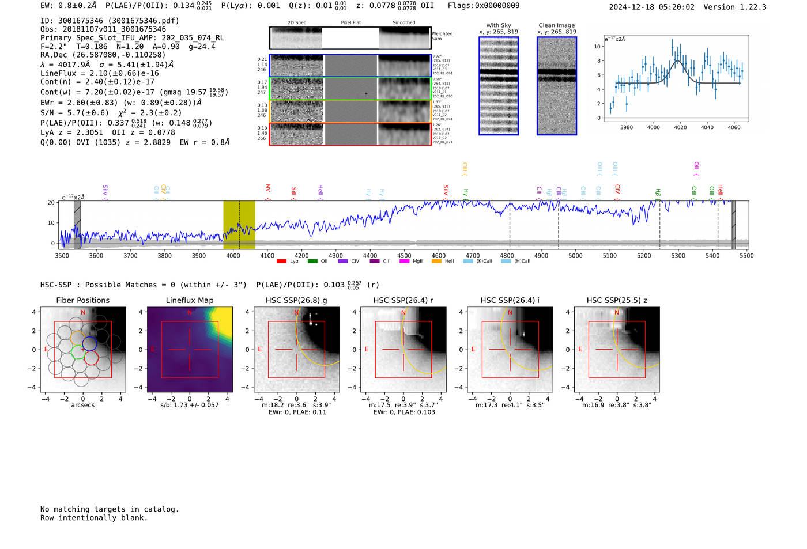Click the hatched gray band near 3540 Å
The width and height of the screenshot is (807, 549).
(x=77, y=225)
